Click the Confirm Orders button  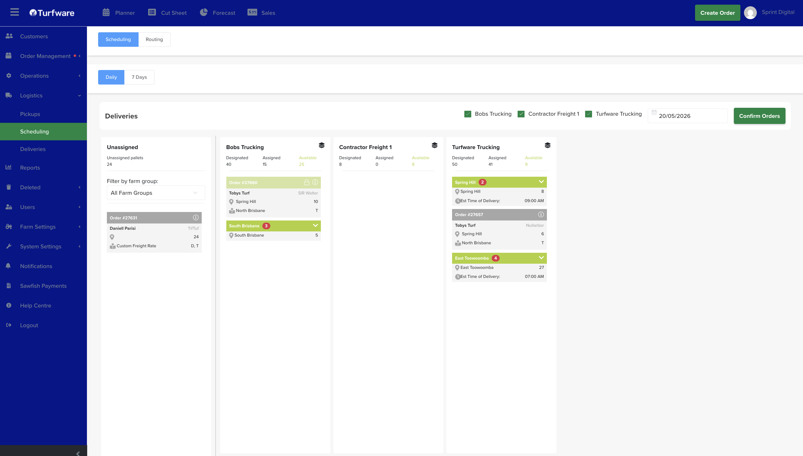(x=759, y=116)
